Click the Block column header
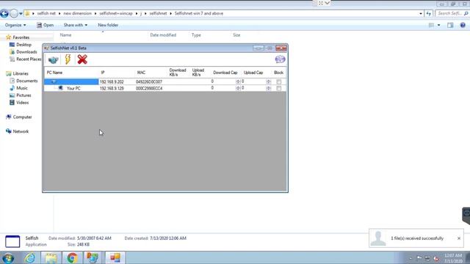Screen dimensions: 470x264 click(278, 73)
